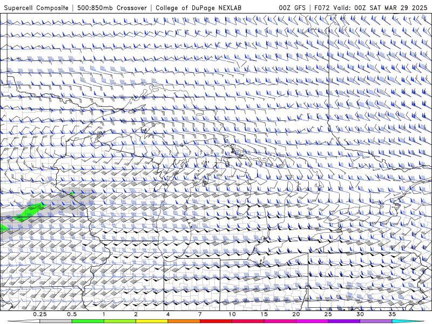Click the 0.5 legend value label
432x324 pixels.
pos(72,314)
